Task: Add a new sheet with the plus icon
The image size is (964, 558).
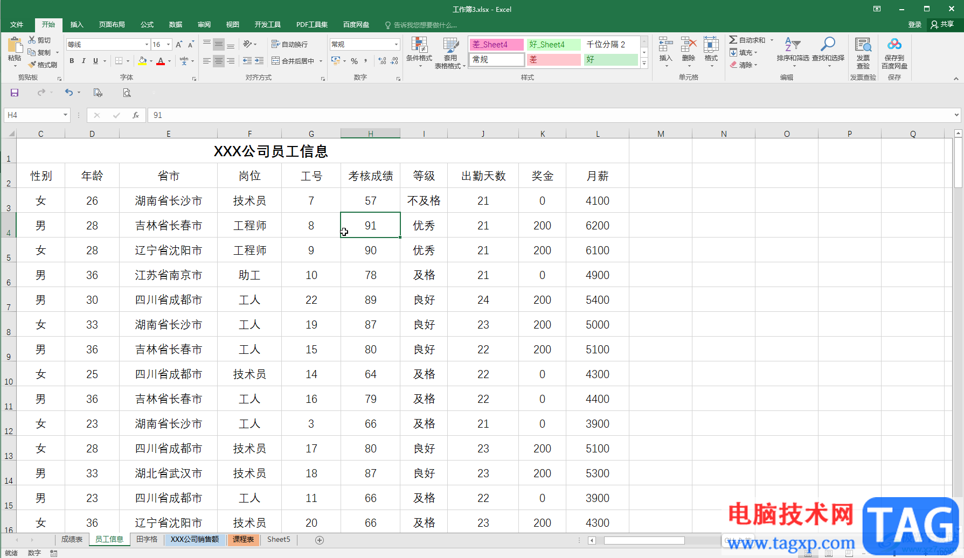Action: (320, 540)
